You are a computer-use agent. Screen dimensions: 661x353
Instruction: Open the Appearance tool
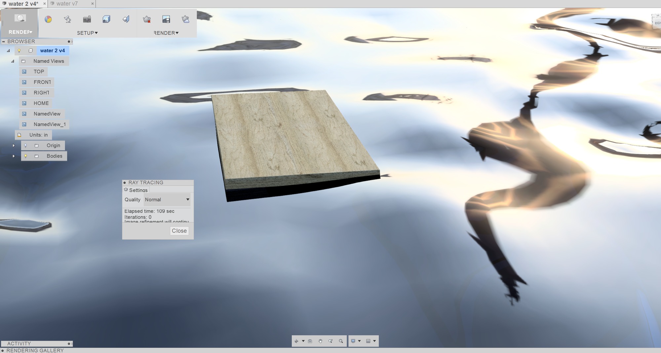pyautogui.click(x=49, y=19)
